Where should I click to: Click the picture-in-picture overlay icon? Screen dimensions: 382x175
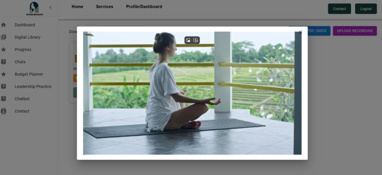(188, 40)
